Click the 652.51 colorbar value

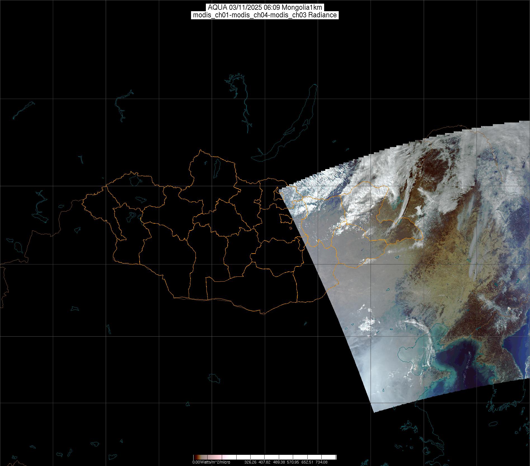[307, 462]
